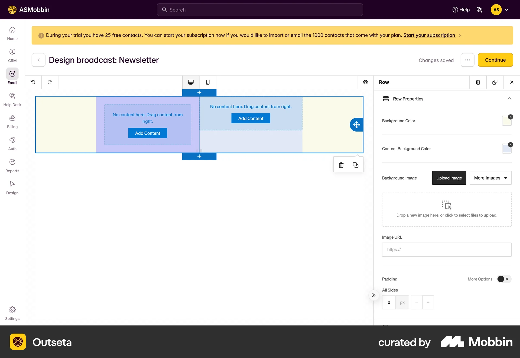This screenshot has height=358, width=520.
Task: Duplicate the selected row
Action: click(495, 82)
